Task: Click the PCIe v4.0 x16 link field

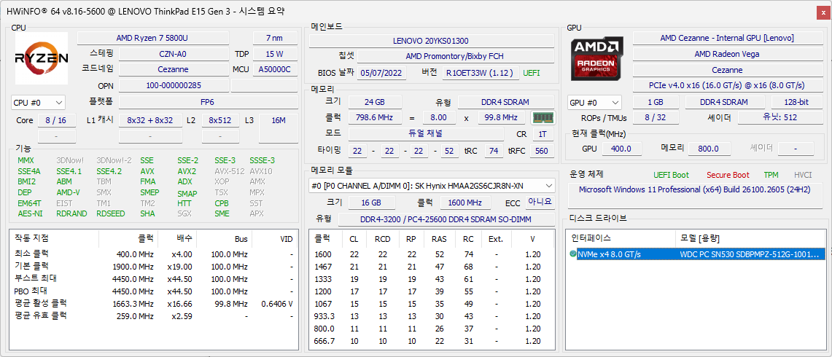Action: (x=727, y=85)
